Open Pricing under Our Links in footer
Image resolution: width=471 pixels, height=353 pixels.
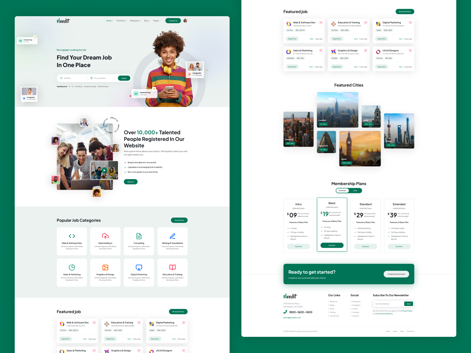point(332,312)
